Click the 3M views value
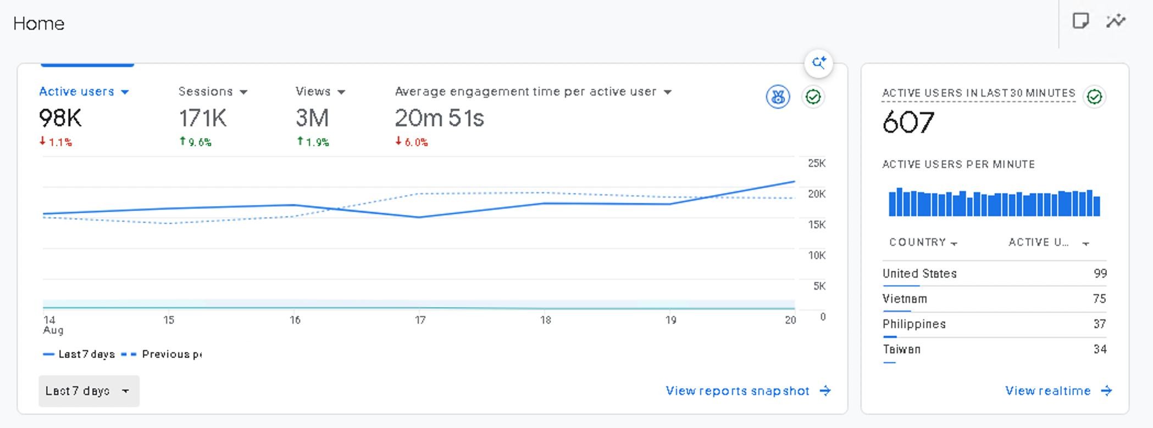Image resolution: width=1153 pixels, height=428 pixels. pyautogui.click(x=312, y=118)
